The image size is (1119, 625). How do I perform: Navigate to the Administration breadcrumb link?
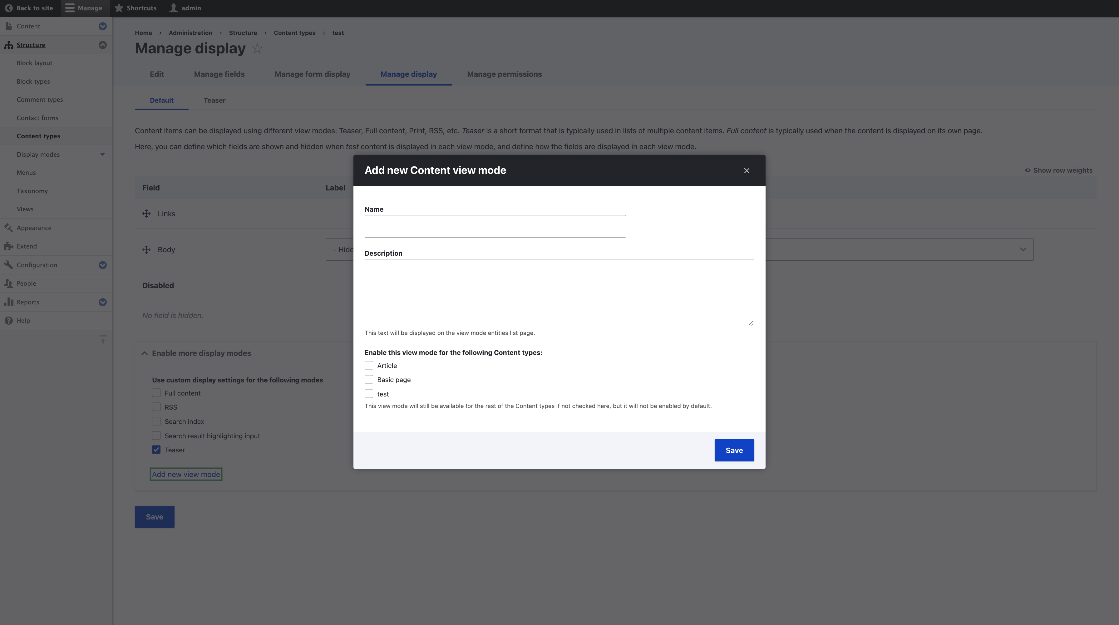(x=190, y=32)
